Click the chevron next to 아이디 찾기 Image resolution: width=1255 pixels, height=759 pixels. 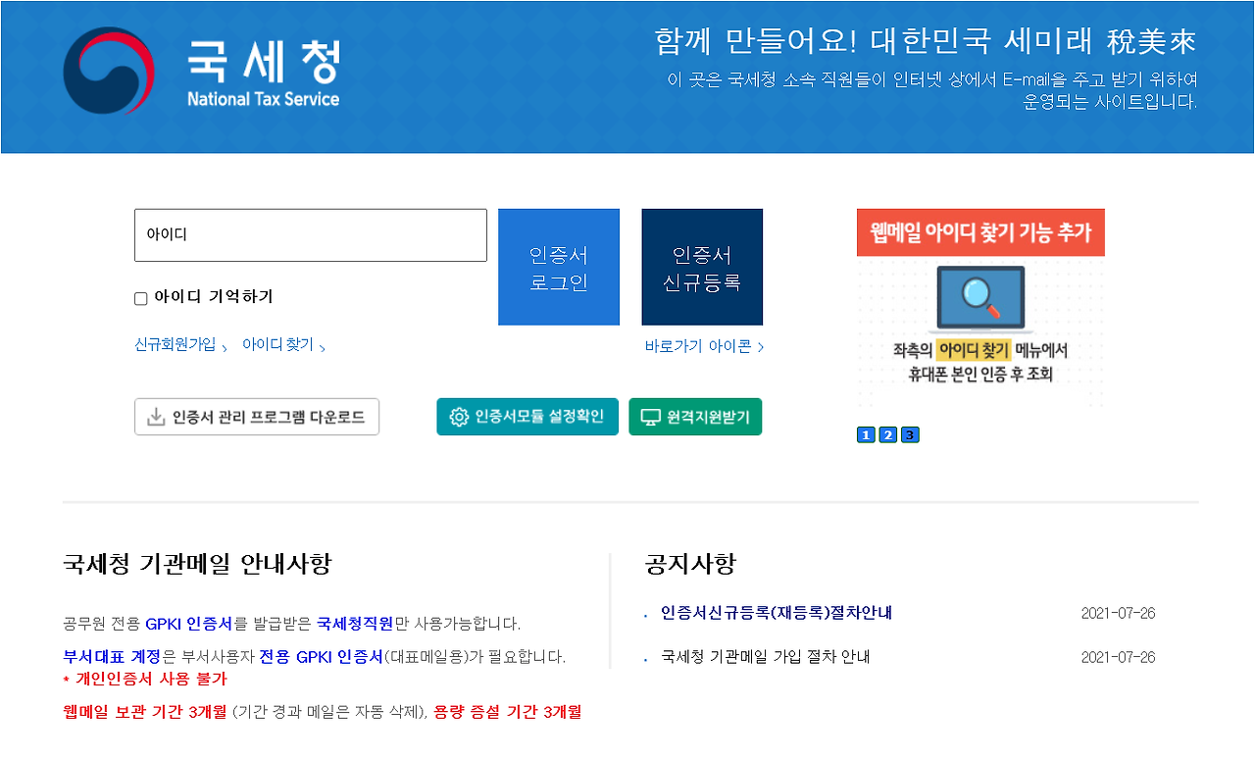point(322,345)
